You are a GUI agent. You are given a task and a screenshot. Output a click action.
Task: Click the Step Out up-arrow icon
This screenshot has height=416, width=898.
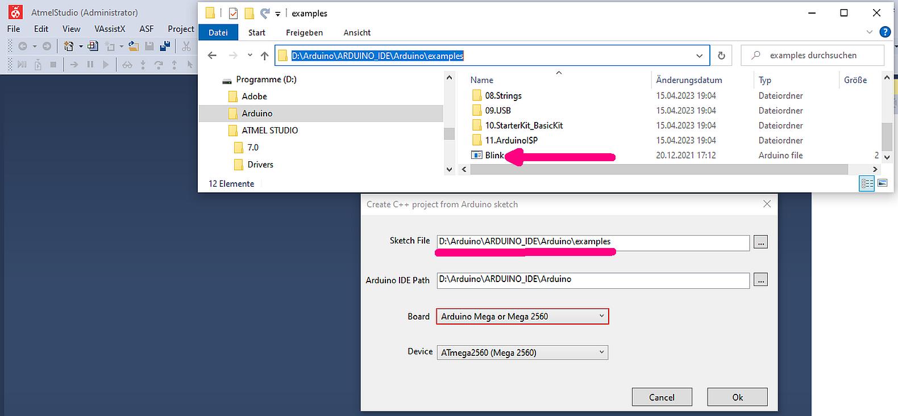174,65
